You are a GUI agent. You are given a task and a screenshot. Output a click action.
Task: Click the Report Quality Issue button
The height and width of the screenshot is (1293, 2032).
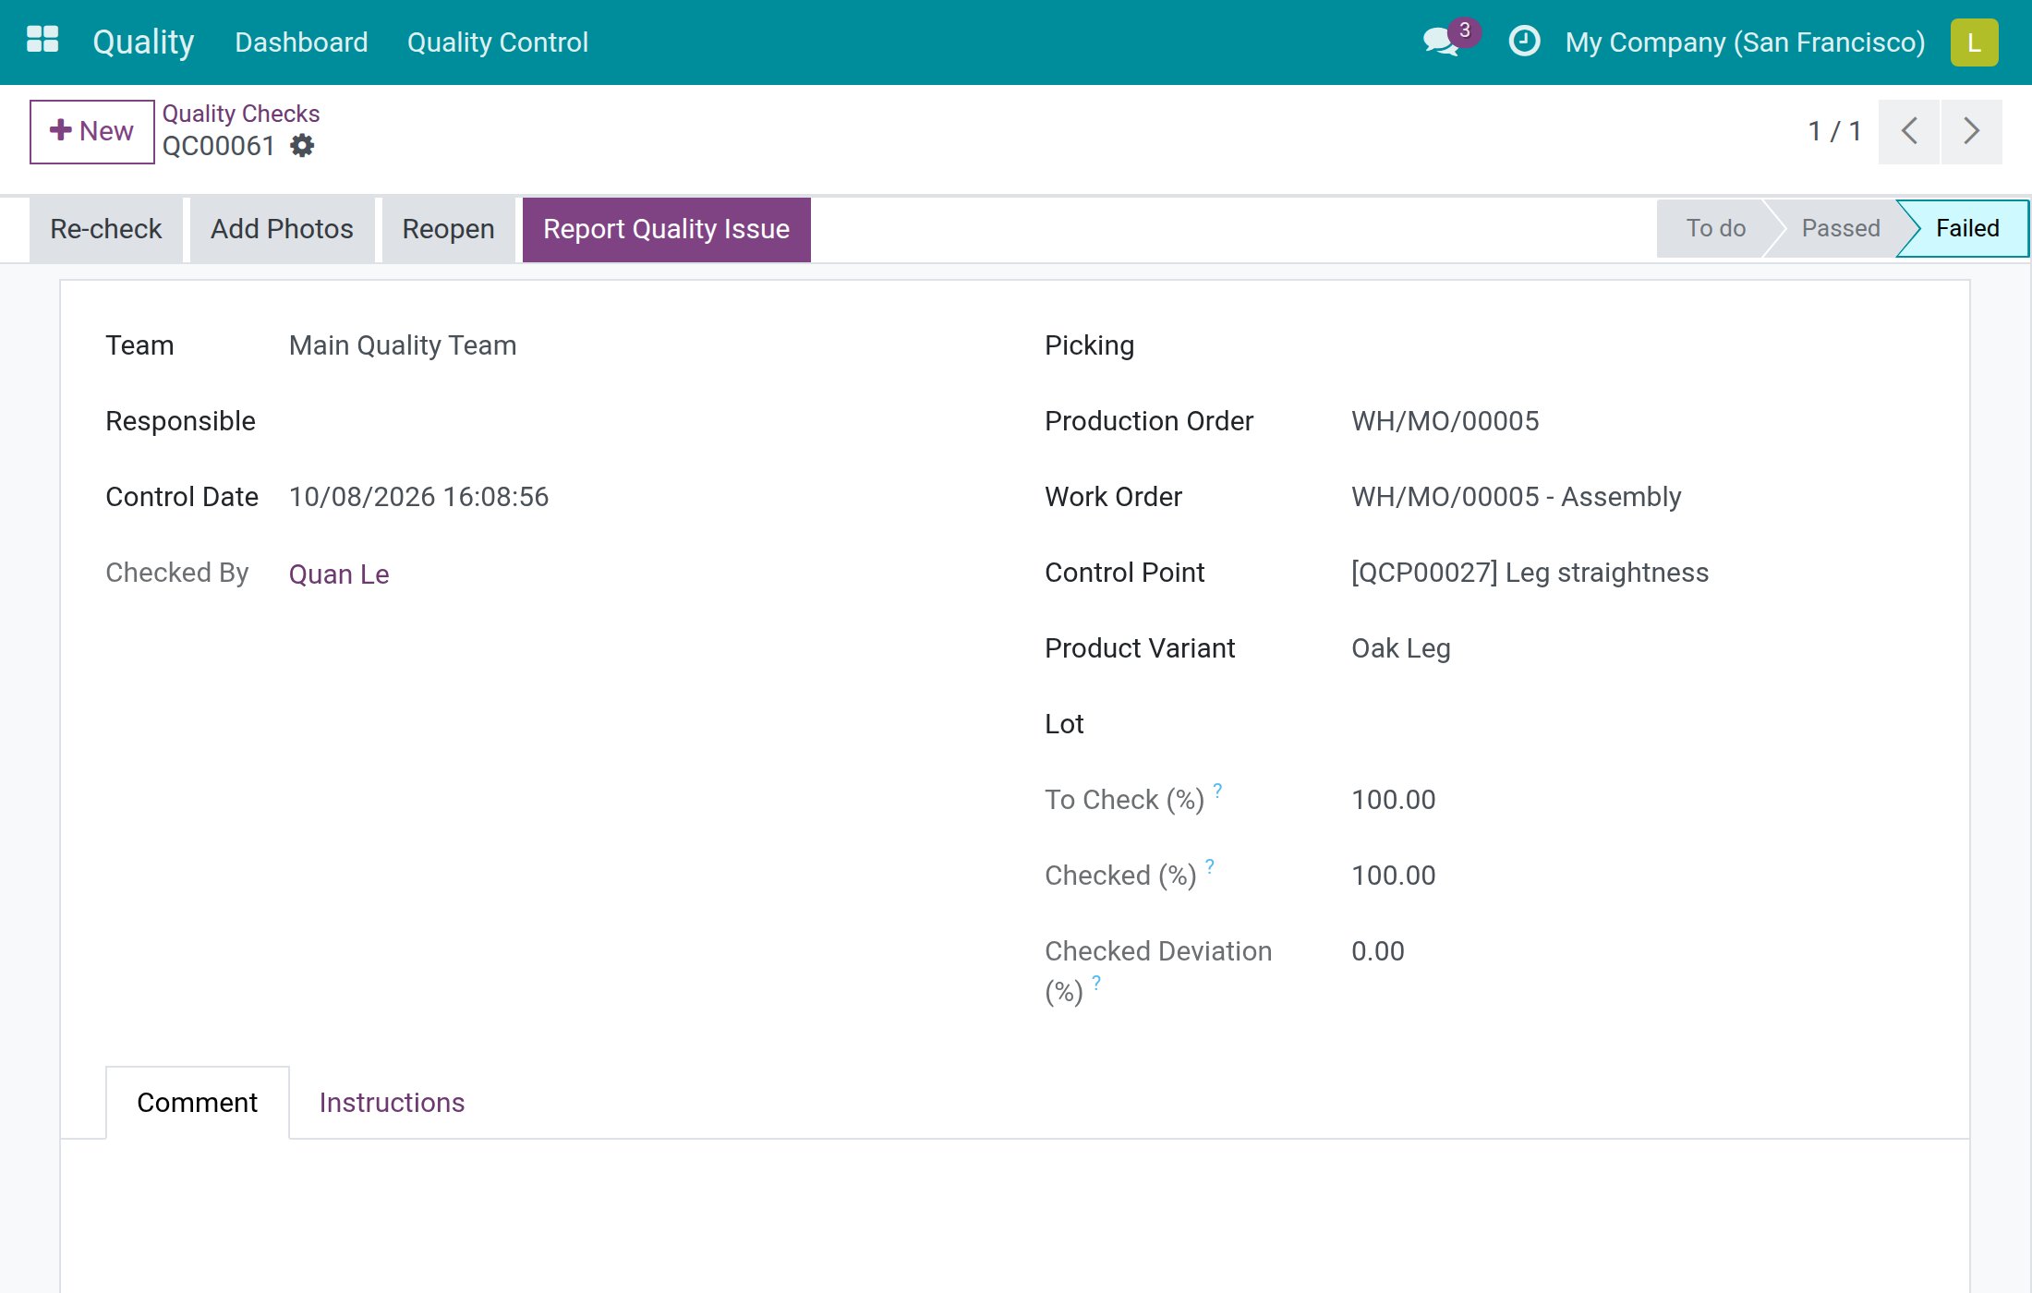pyautogui.click(x=666, y=229)
